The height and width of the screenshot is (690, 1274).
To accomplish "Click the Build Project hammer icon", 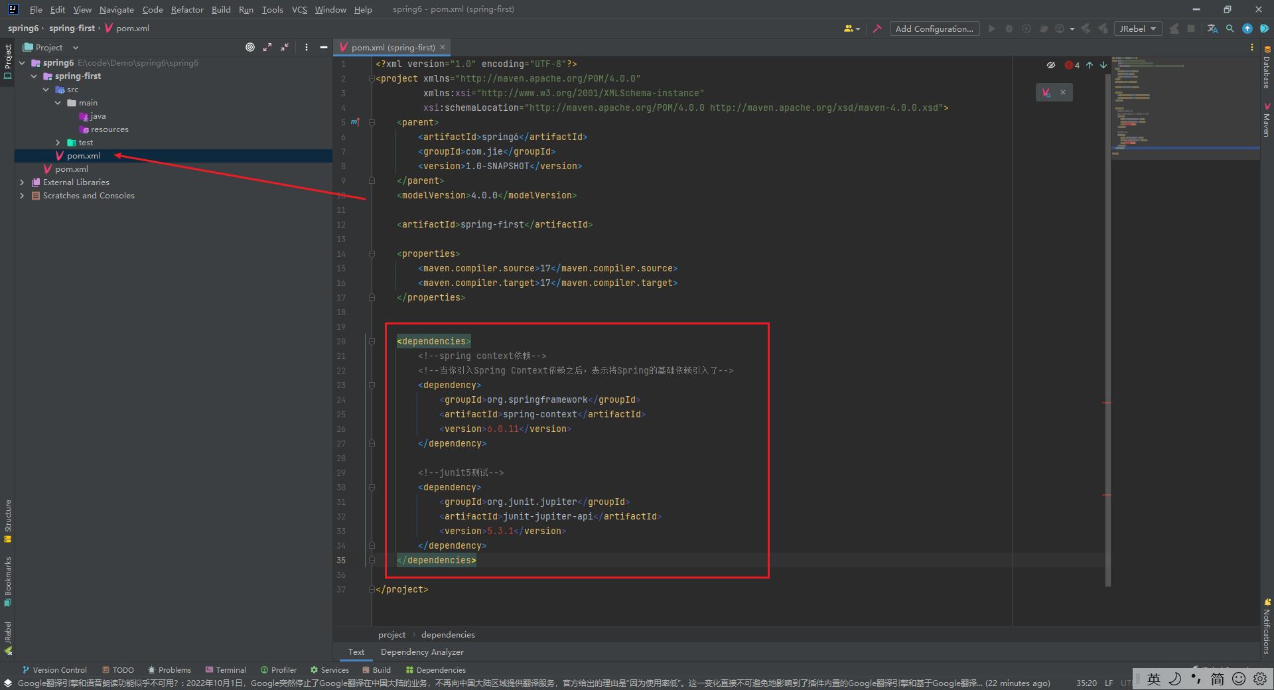I will click(877, 29).
